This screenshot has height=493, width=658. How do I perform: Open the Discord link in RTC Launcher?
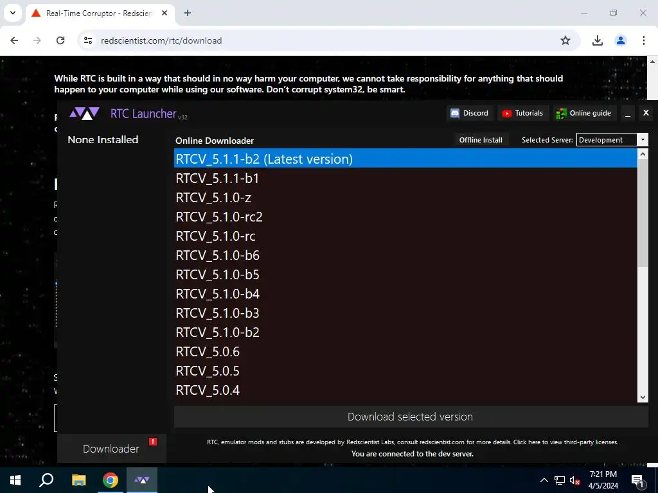(x=469, y=113)
